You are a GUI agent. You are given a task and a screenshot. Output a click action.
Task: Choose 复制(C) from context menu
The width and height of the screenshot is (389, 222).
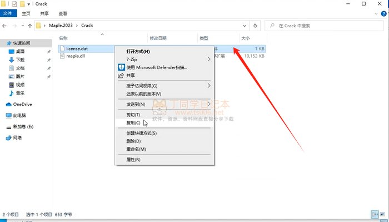pyautogui.click(x=164, y=122)
